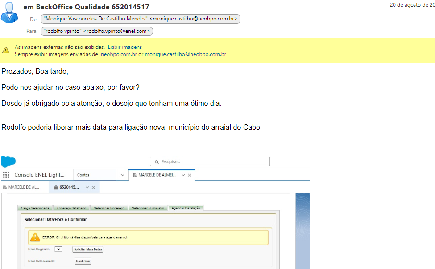
Task: Click the ERROR 01 no available days message
Action: pyautogui.click(x=85, y=237)
